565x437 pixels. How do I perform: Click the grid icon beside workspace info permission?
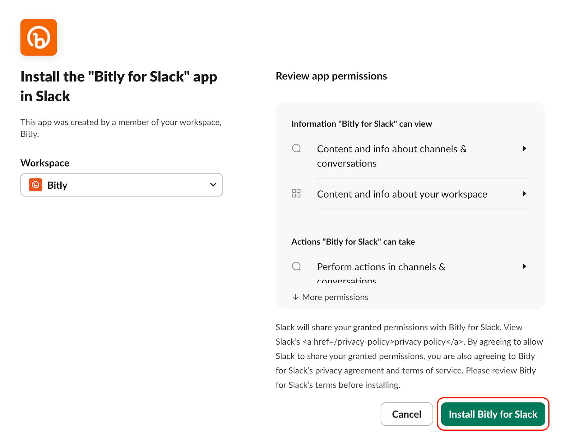[297, 194]
